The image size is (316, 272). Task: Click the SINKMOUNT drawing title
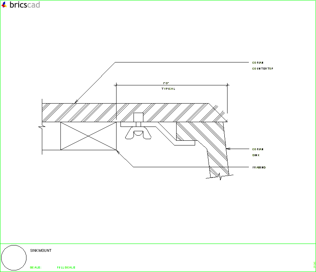41,251
